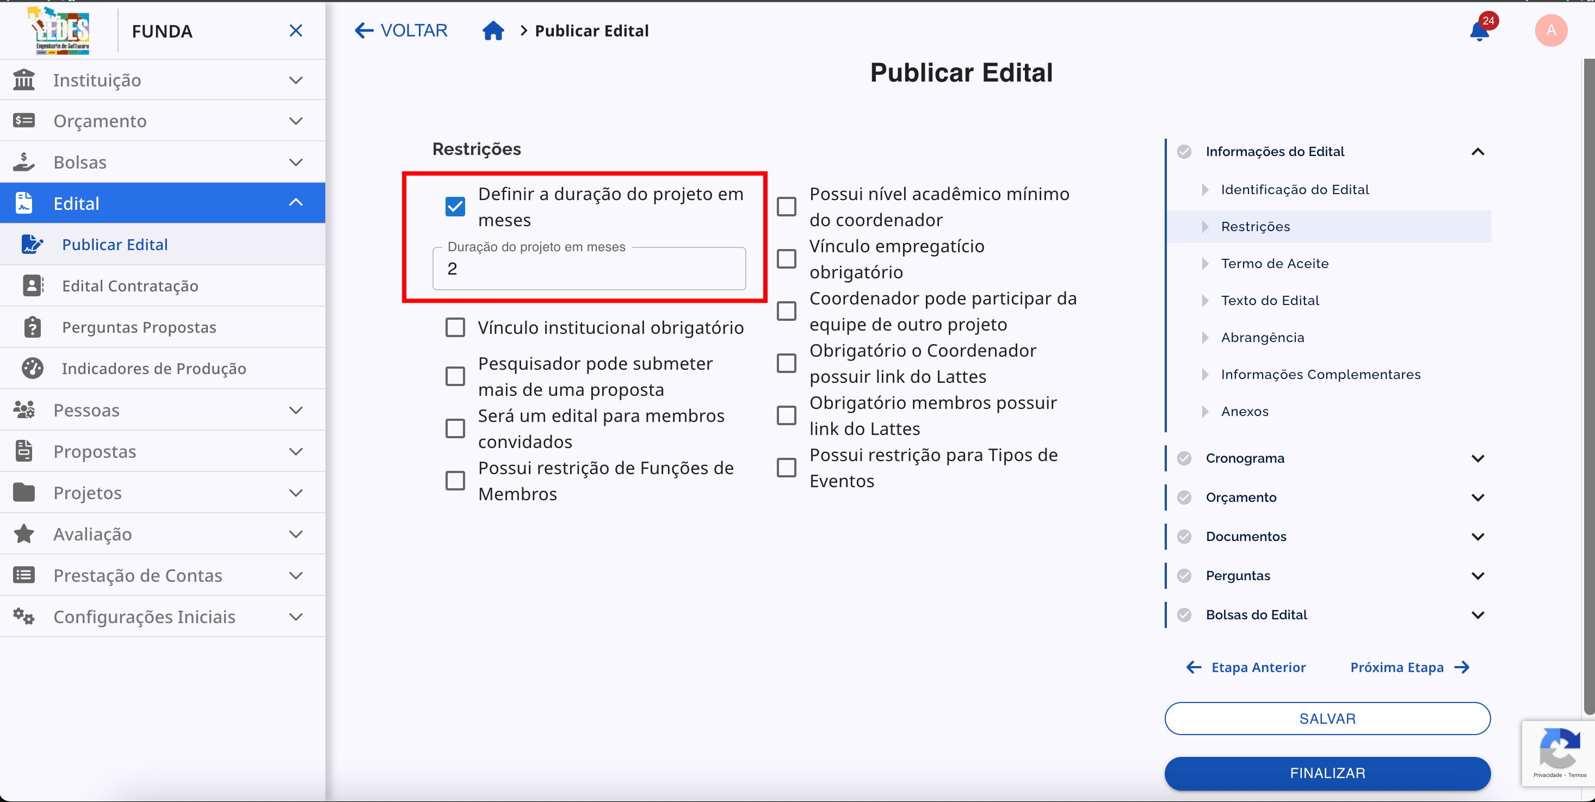
Task: Expand the Cronograma section
Action: point(1478,458)
